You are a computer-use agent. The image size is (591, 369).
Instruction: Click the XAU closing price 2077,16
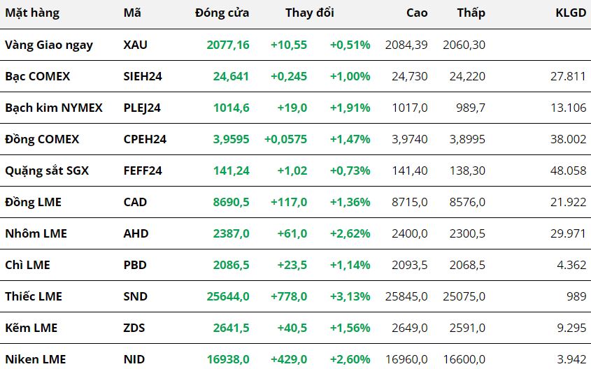tap(228, 45)
